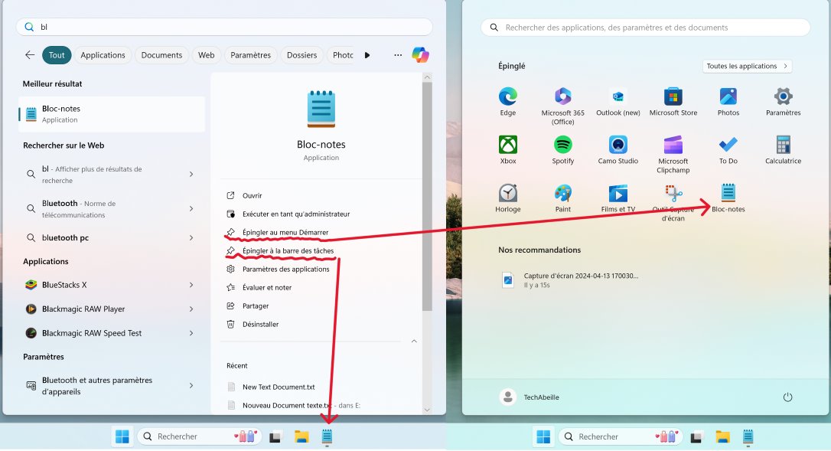Viewport: 831px width, 451px height.
Task: Launch Microsoft 365 (Office) pinned app
Action: (x=563, y=97)
